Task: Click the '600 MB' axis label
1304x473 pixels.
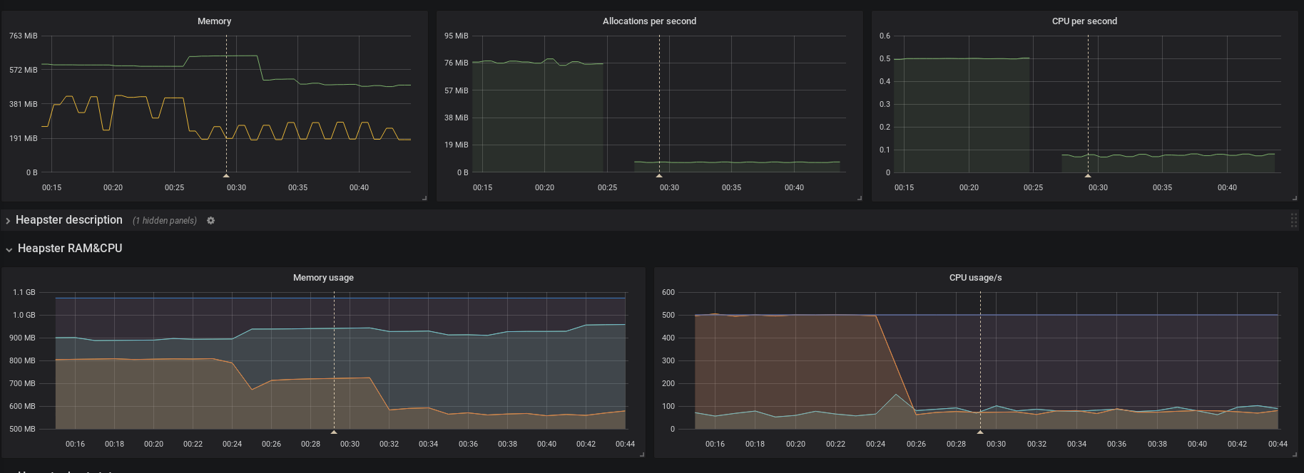Action: (22, 406)
